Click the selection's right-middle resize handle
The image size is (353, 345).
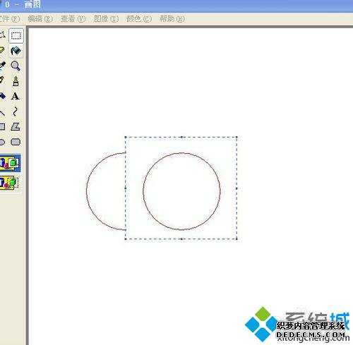tap(237, 188)
